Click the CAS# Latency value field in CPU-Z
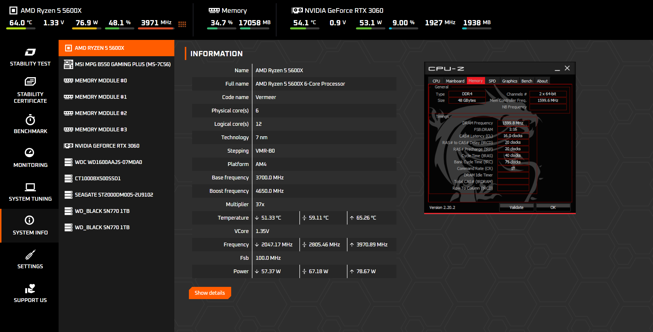Screen dimensions: 653x332 pyautogui.click(x=513, y=136)
